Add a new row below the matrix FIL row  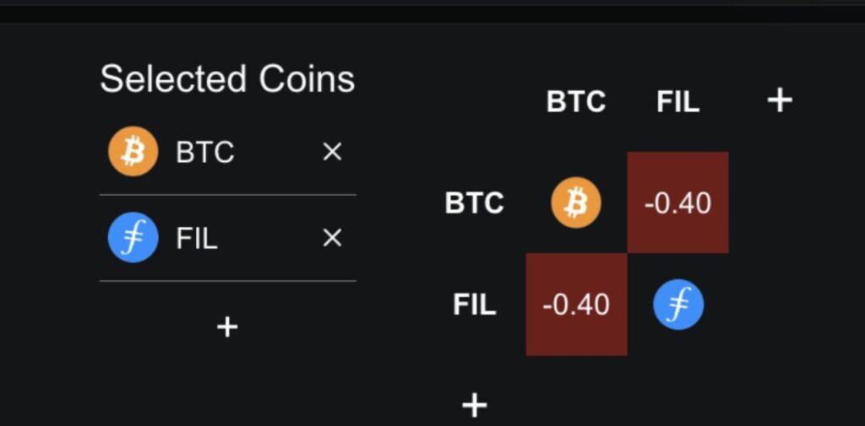[x=474, y=405]
